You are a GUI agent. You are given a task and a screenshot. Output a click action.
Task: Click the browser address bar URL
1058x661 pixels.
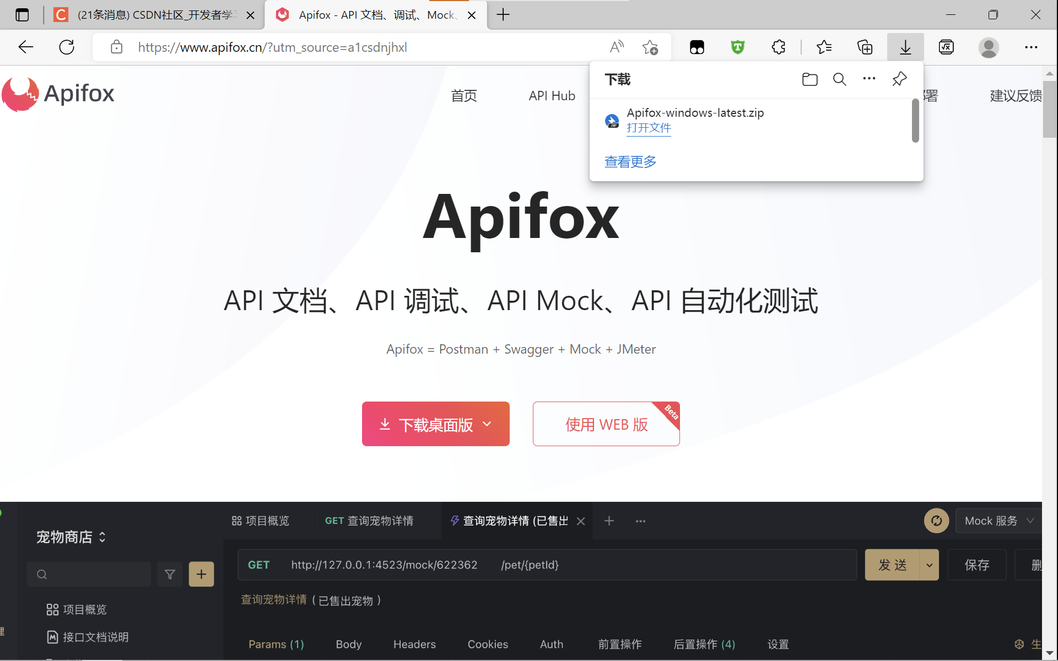(272, 47)
